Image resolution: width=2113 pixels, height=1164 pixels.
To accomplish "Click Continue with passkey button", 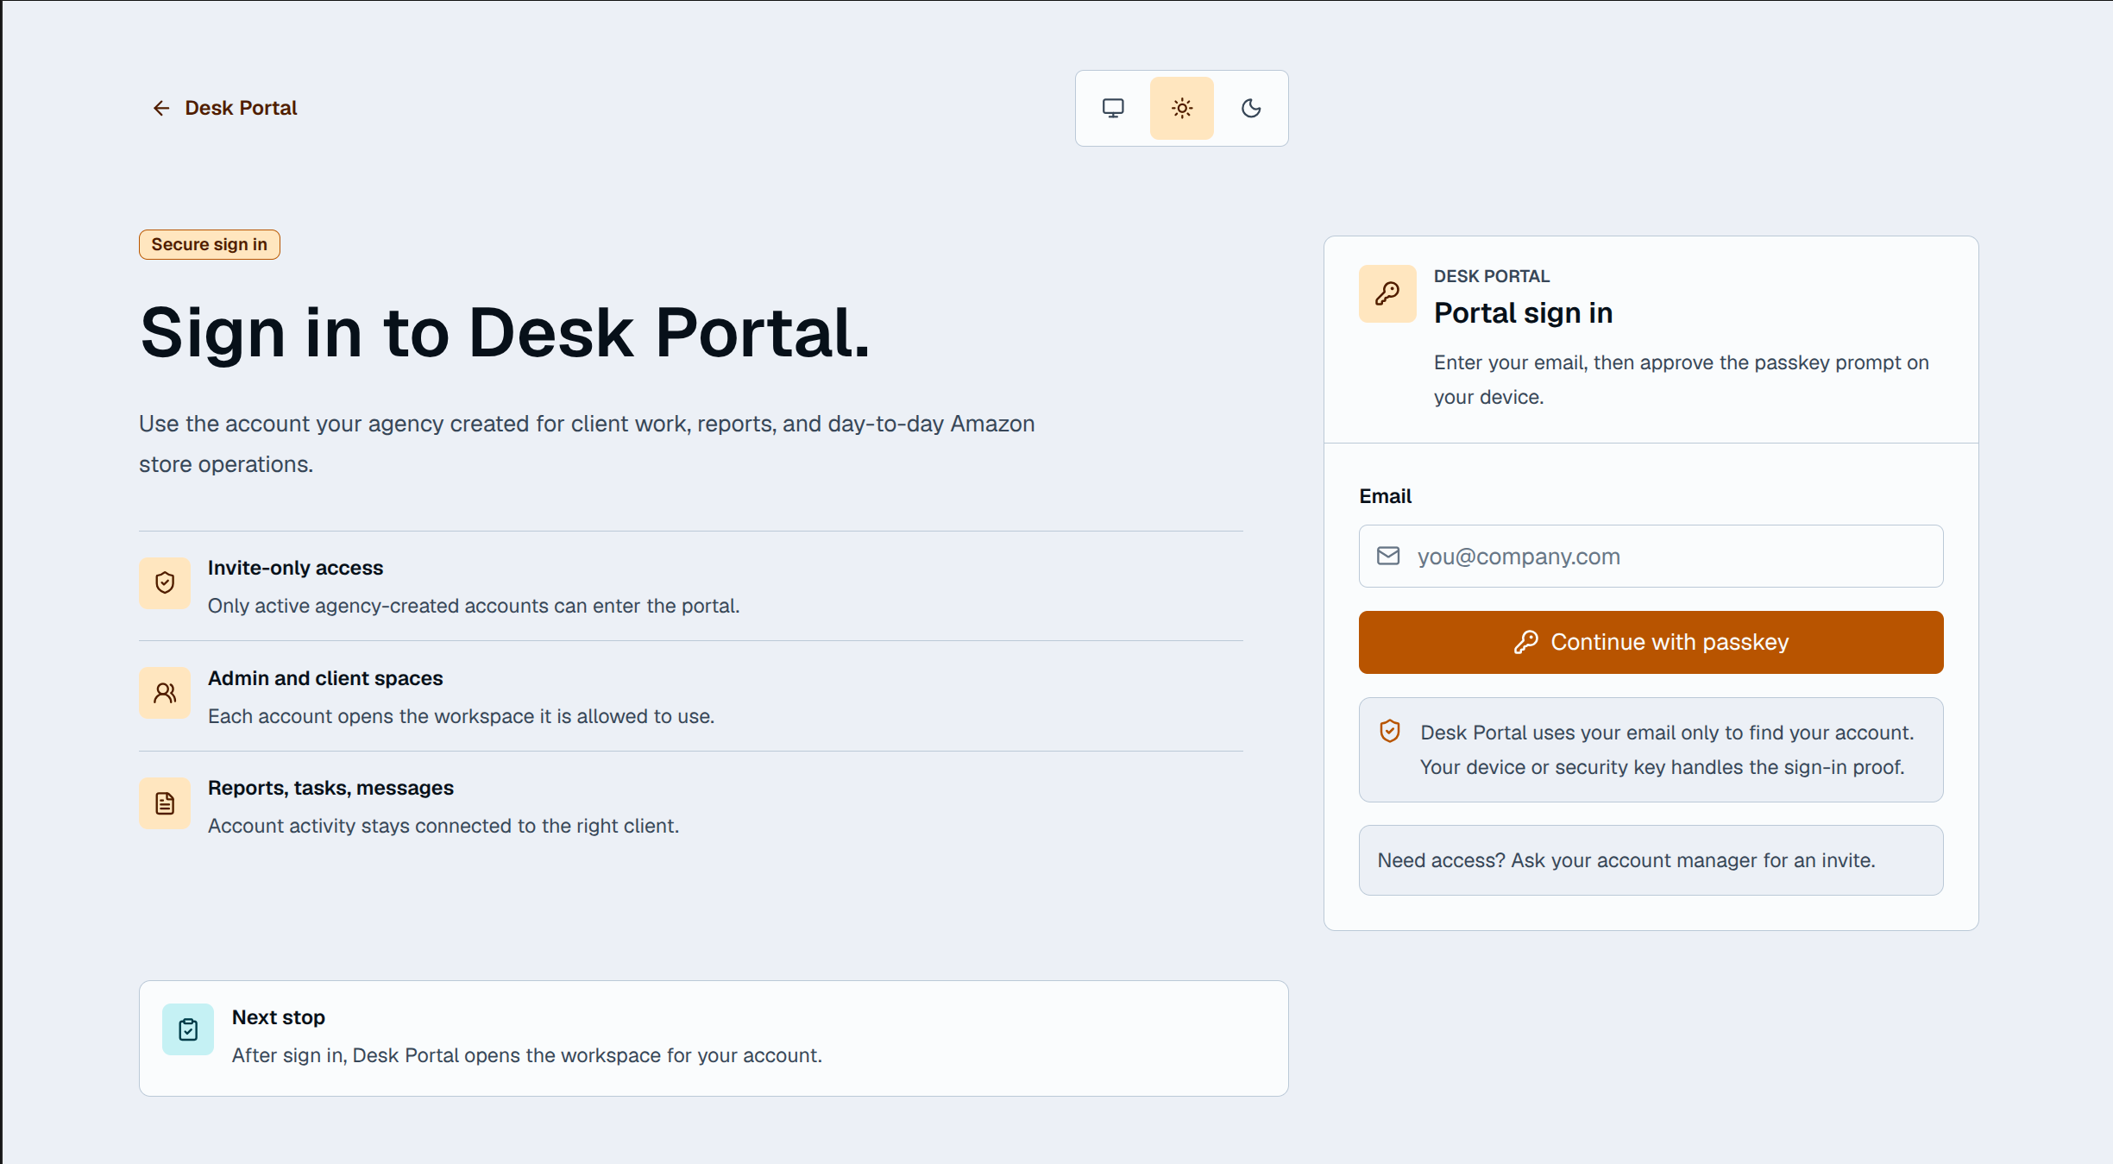I will point(1651,643).
